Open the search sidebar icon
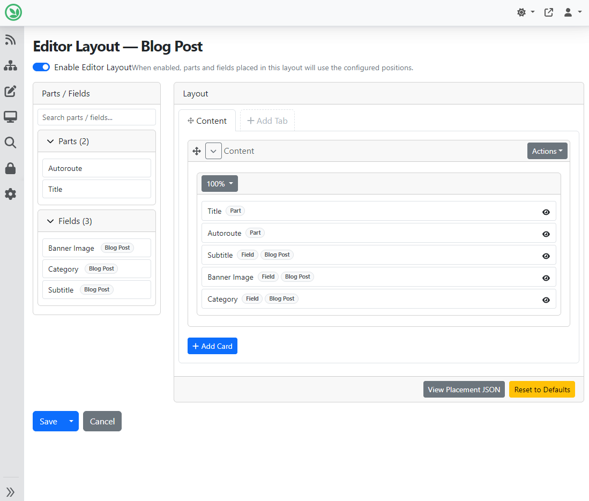 click(11, 143)
